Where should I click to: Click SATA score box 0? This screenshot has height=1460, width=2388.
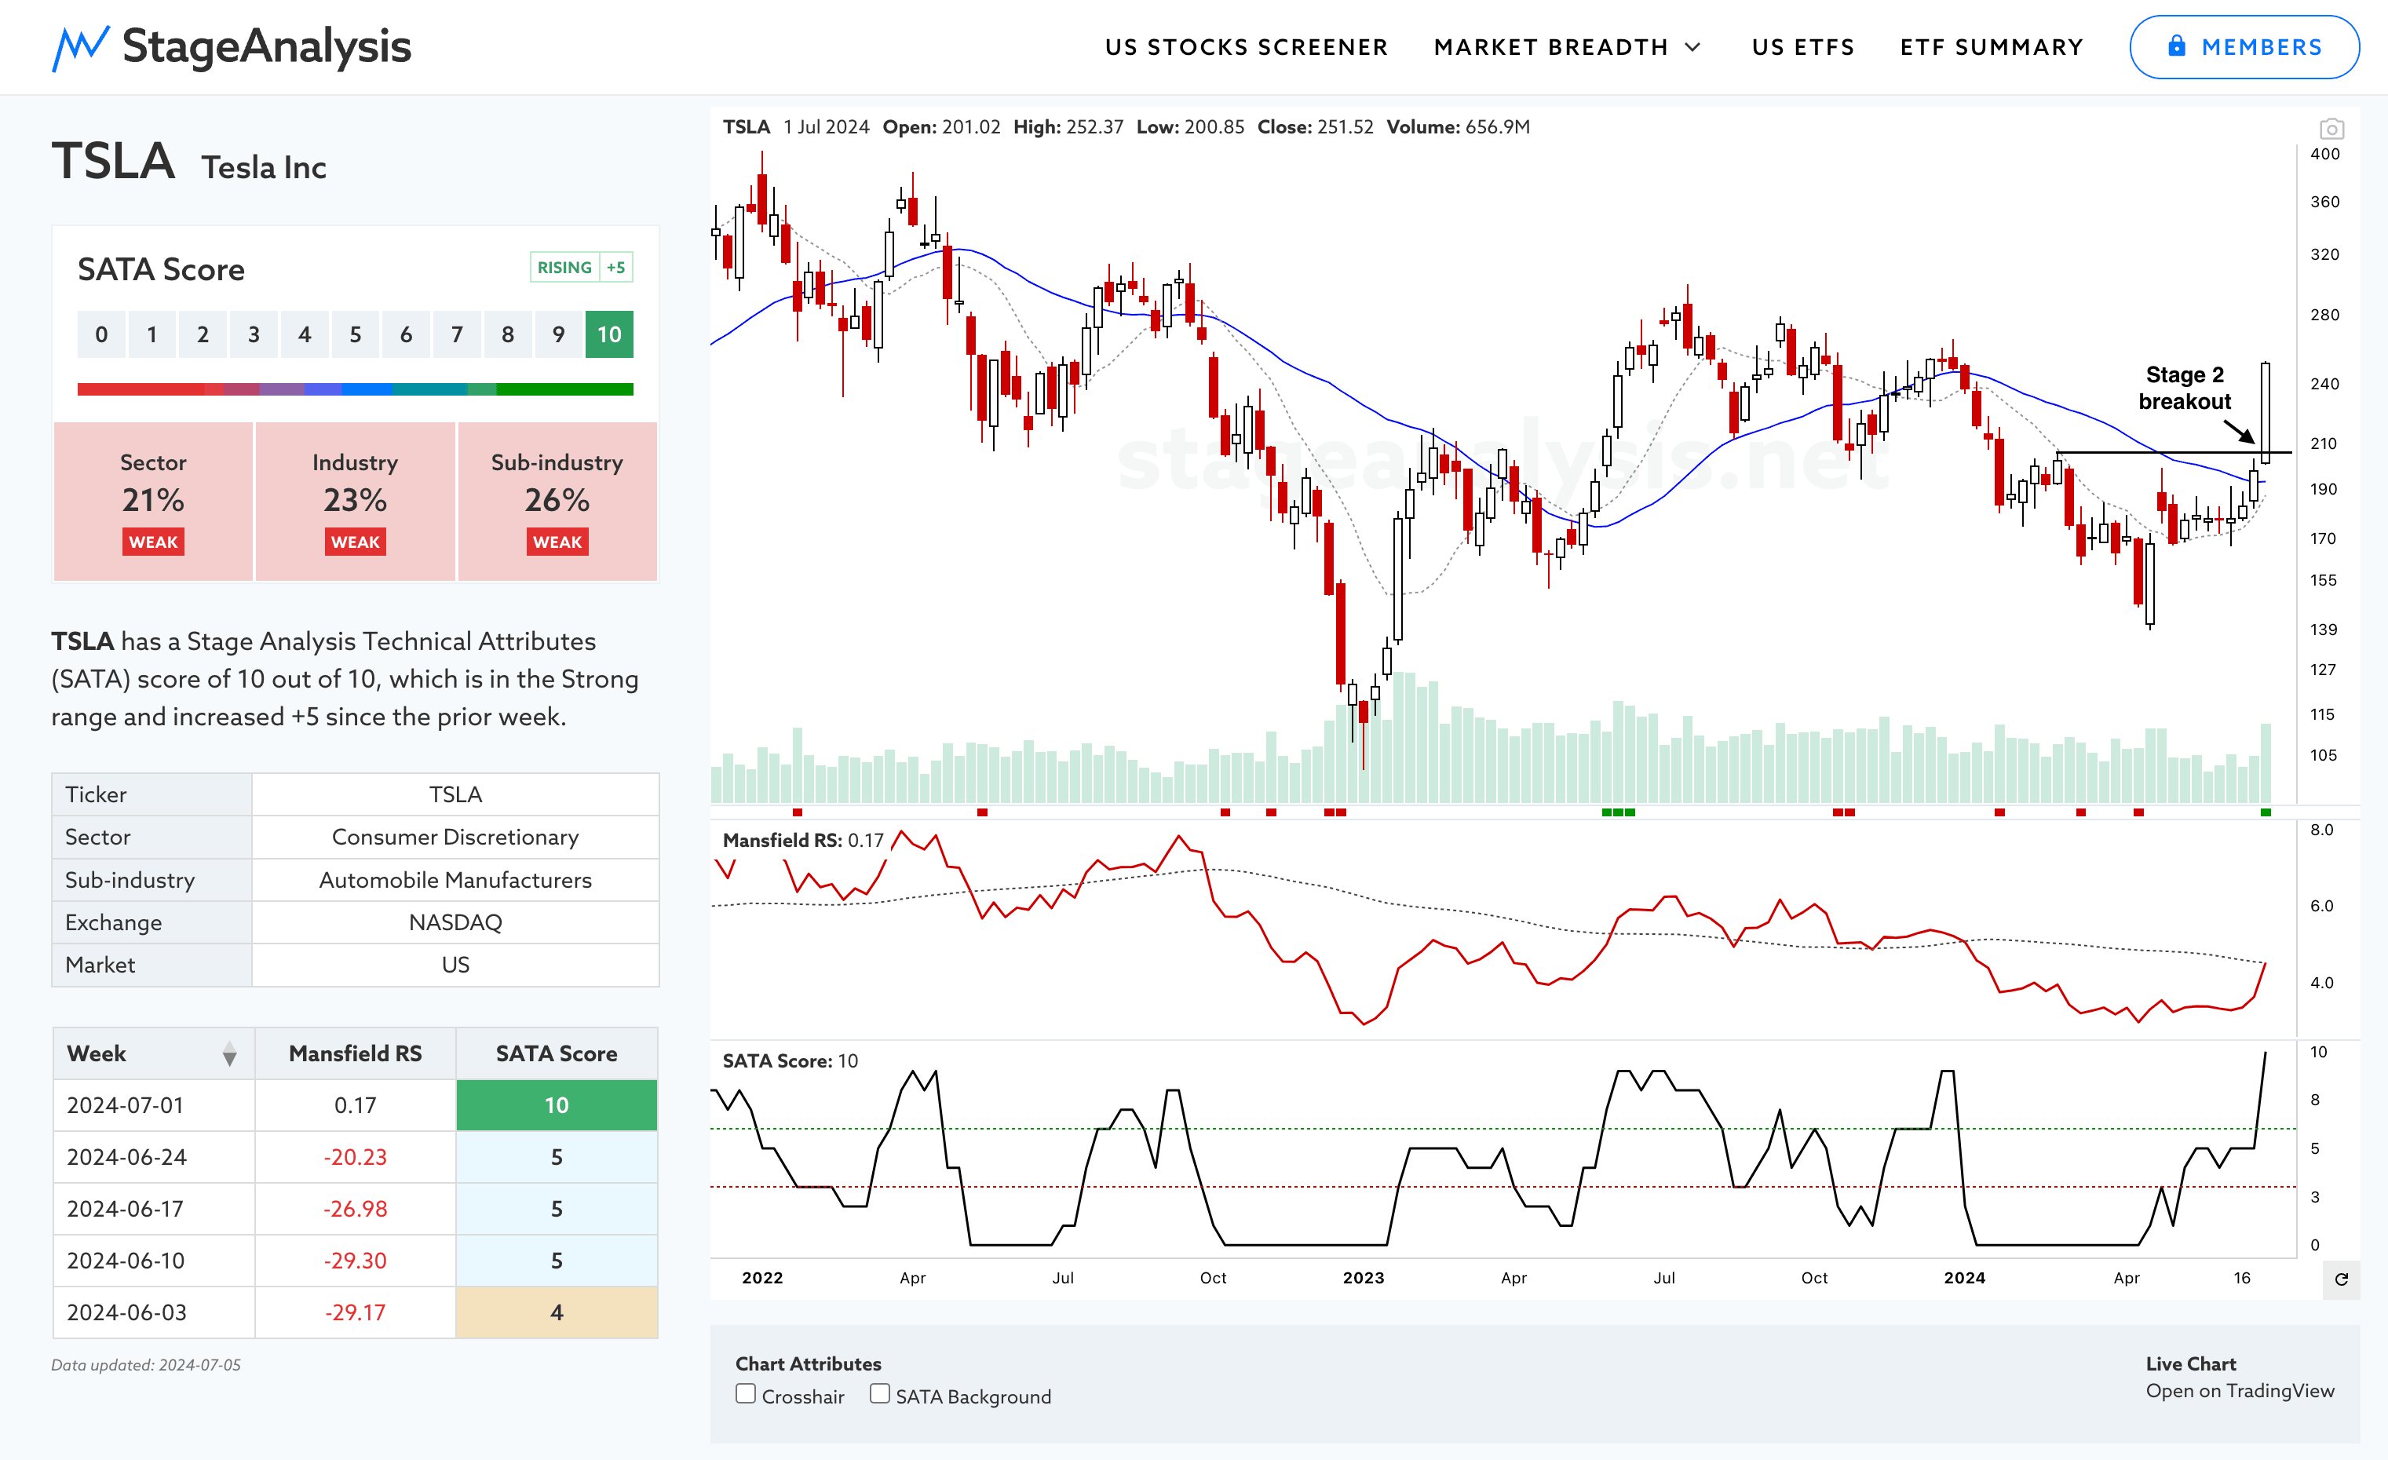click(100, 334)
